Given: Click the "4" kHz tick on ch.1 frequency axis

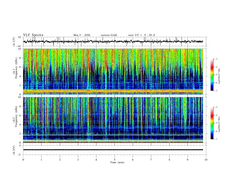Looking at the screenshot, I should coord(20,76).
